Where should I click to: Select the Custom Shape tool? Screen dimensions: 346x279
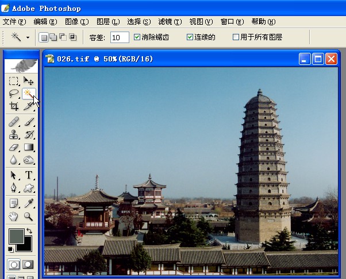click(29, 188)
